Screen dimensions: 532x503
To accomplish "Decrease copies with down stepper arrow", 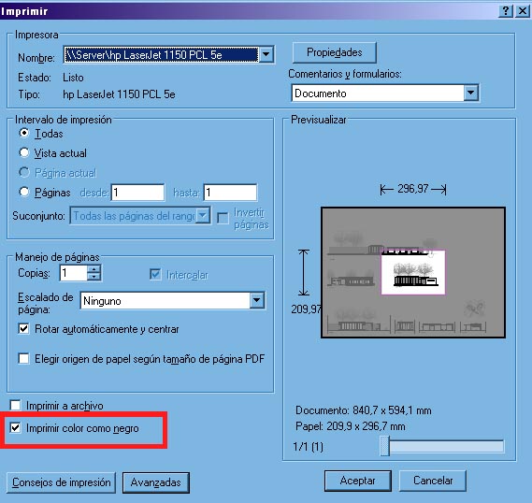I will pos(93,277).
